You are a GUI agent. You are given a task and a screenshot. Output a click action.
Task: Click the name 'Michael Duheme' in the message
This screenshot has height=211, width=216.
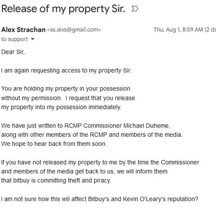146,126
